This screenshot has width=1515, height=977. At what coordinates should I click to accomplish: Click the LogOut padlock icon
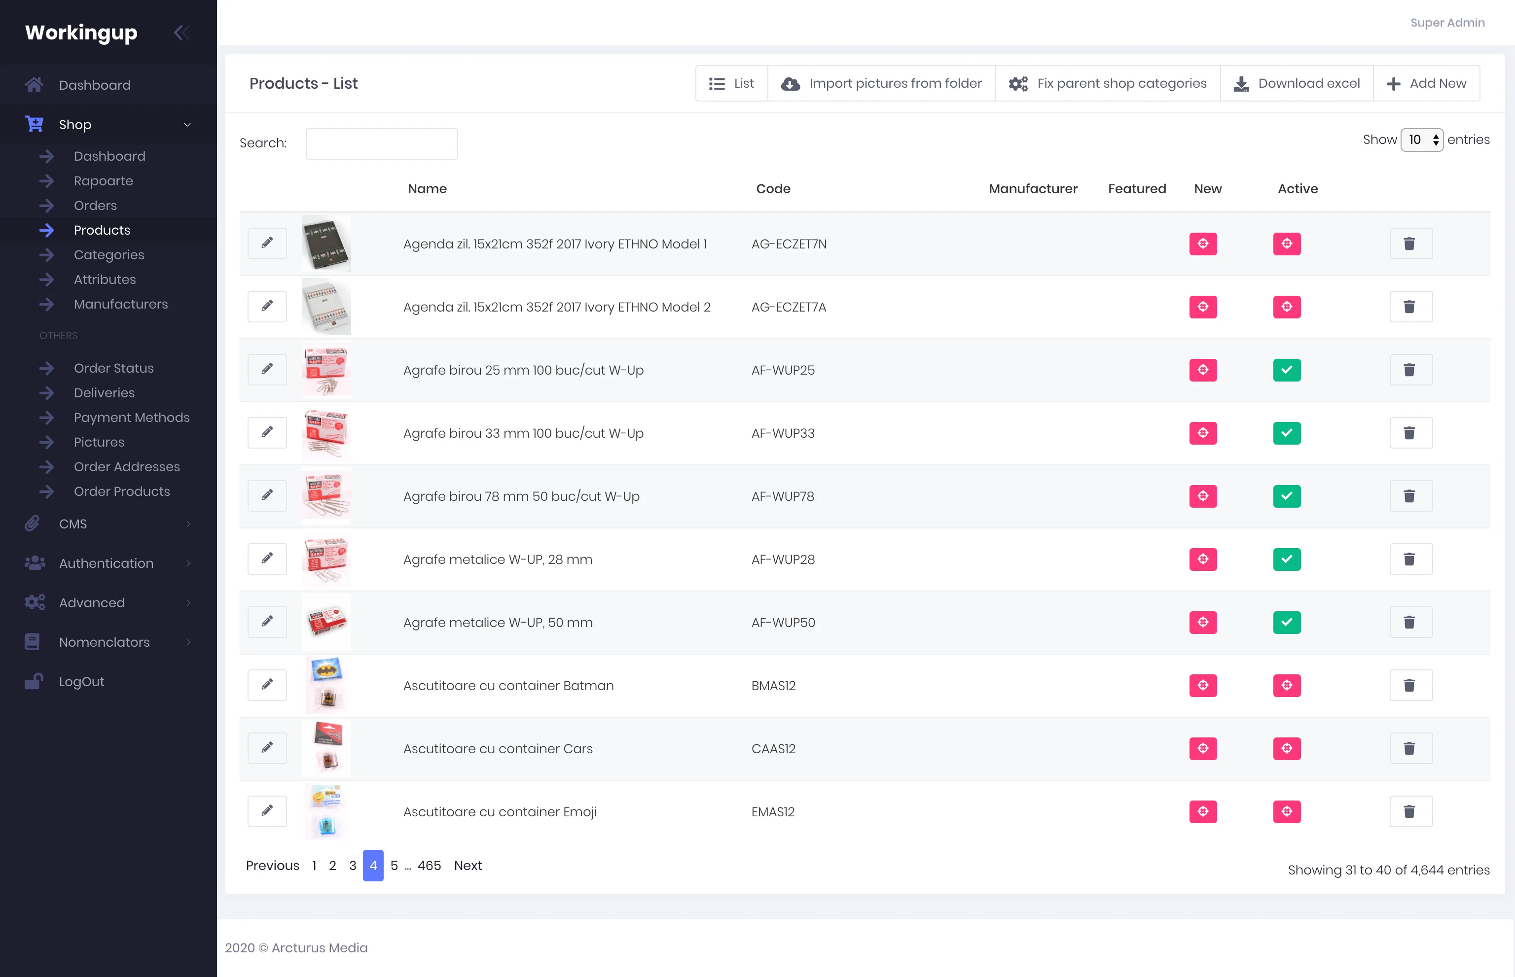coord(34,681)
